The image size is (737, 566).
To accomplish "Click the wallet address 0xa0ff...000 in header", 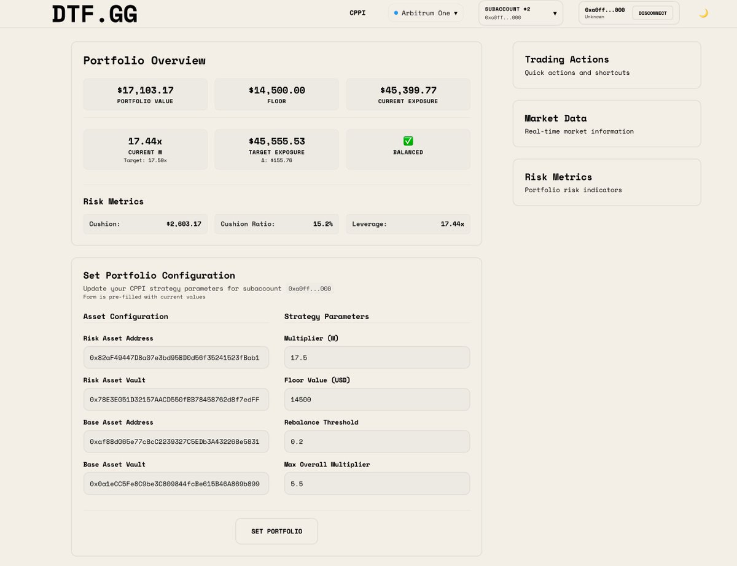I will click(604, 10).
